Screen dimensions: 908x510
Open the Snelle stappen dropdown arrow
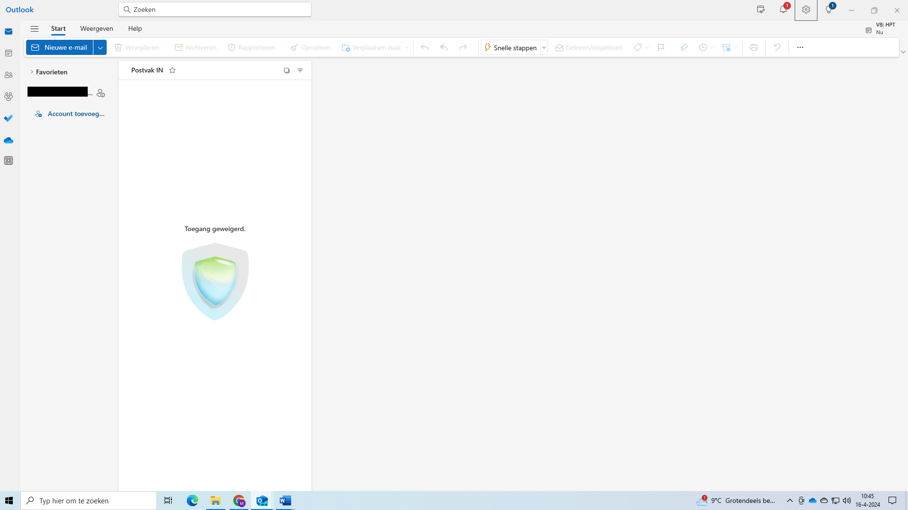544,47
